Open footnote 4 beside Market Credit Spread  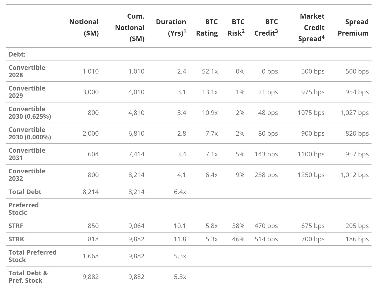tap(323, 37)
